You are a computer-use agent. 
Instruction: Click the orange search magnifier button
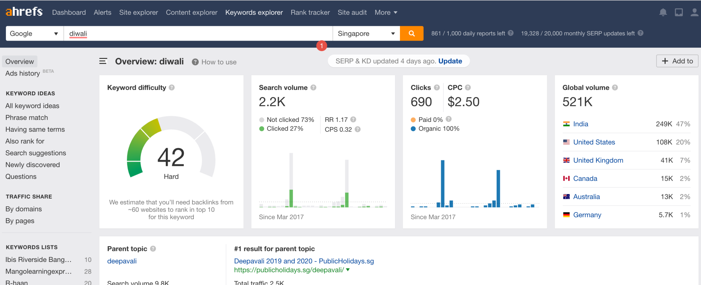tap(412, 33)
